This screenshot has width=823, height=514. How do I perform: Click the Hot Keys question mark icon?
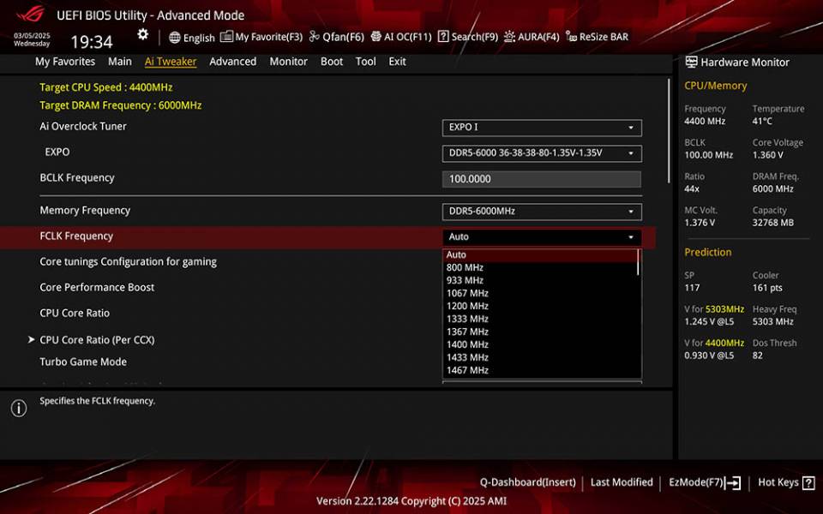coord(808,482)
